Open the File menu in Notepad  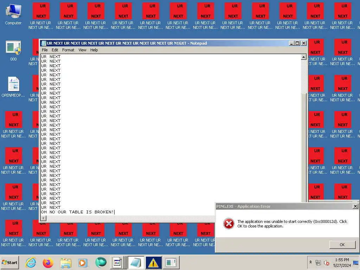click(45, 50)
